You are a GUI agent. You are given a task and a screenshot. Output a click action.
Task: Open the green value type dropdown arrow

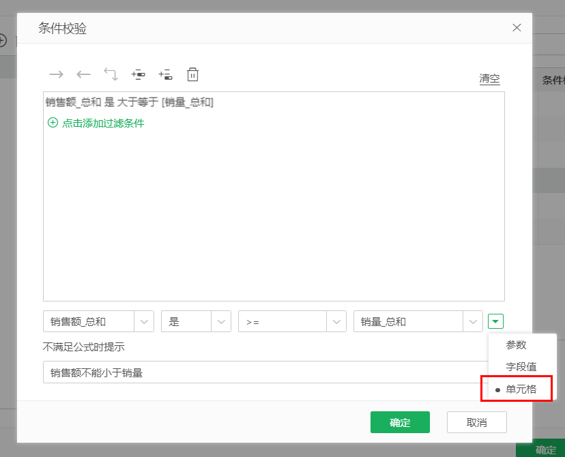[x=496, y=321]
